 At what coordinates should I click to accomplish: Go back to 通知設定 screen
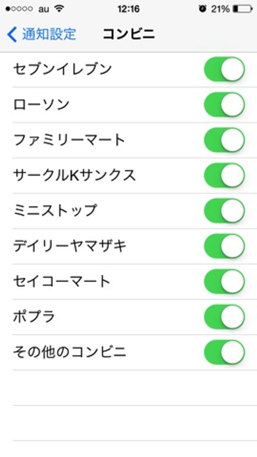click(48, 34)
